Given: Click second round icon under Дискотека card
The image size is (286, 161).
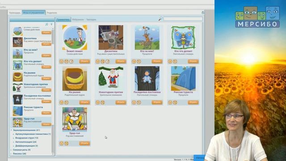Looking at the screenshot, I should pyautogui.click(x=103, y=61).
